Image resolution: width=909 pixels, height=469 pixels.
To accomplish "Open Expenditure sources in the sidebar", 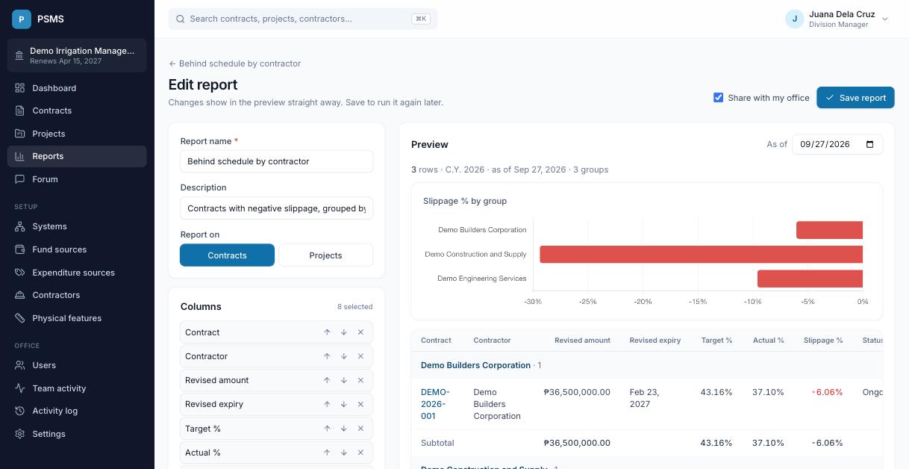I will [77, 273].
